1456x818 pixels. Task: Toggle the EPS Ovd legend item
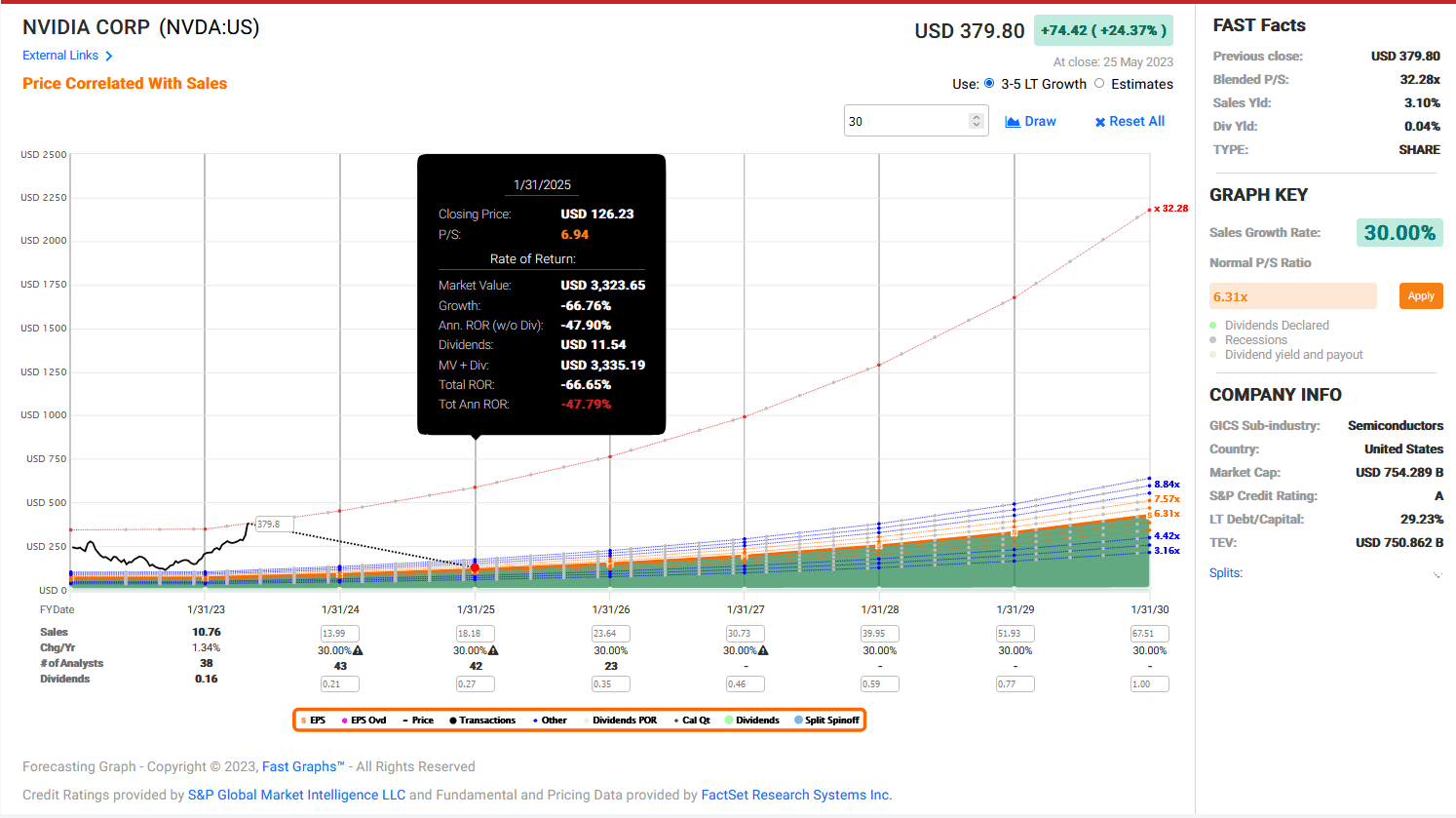[364, 721]
